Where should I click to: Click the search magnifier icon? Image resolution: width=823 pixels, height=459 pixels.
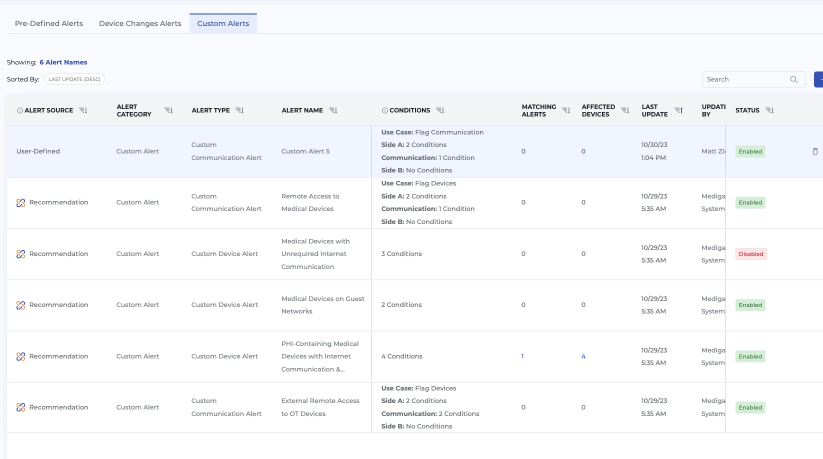pyautogui.click(x=793, y=79)
